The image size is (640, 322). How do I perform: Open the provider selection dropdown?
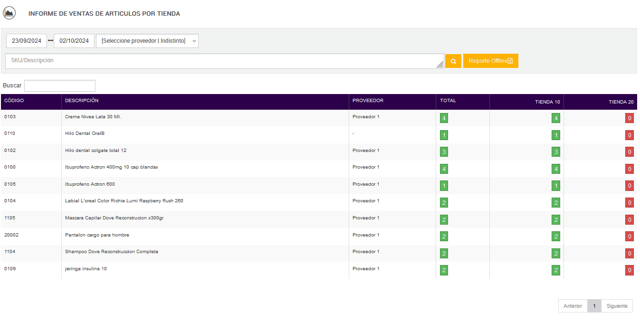click(147, 41)
